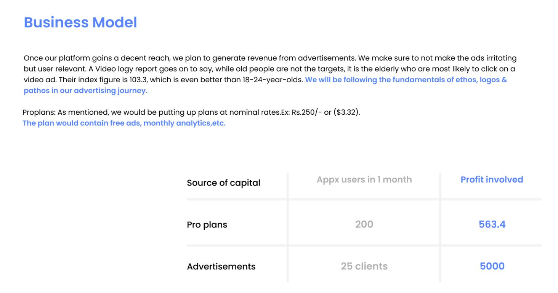Viewport: 558px width, 293px height.
Task: Click the Business Model heading
Action: click(80, 22)
